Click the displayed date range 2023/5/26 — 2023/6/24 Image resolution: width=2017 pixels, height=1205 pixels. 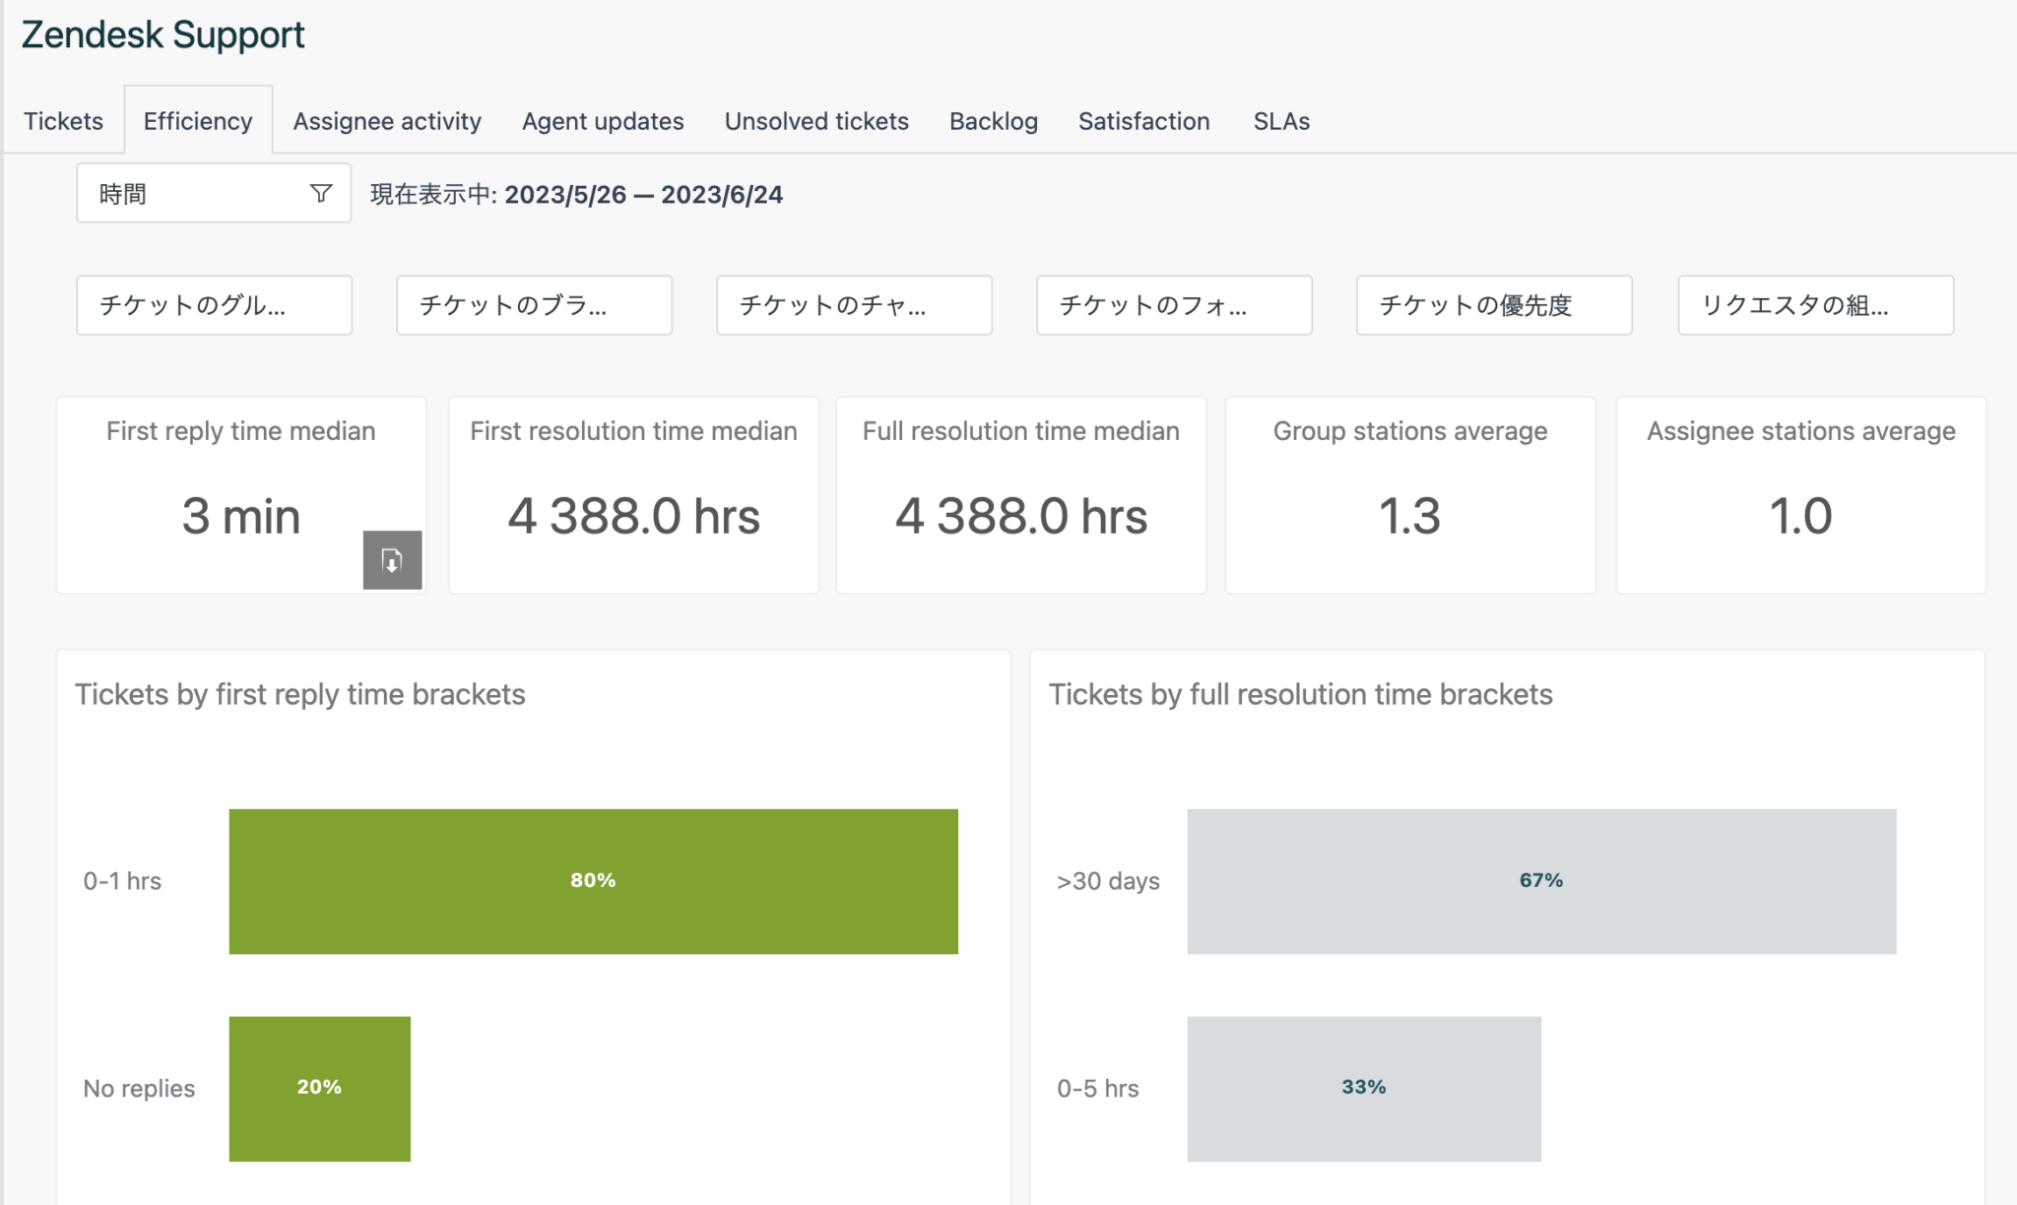645,194
